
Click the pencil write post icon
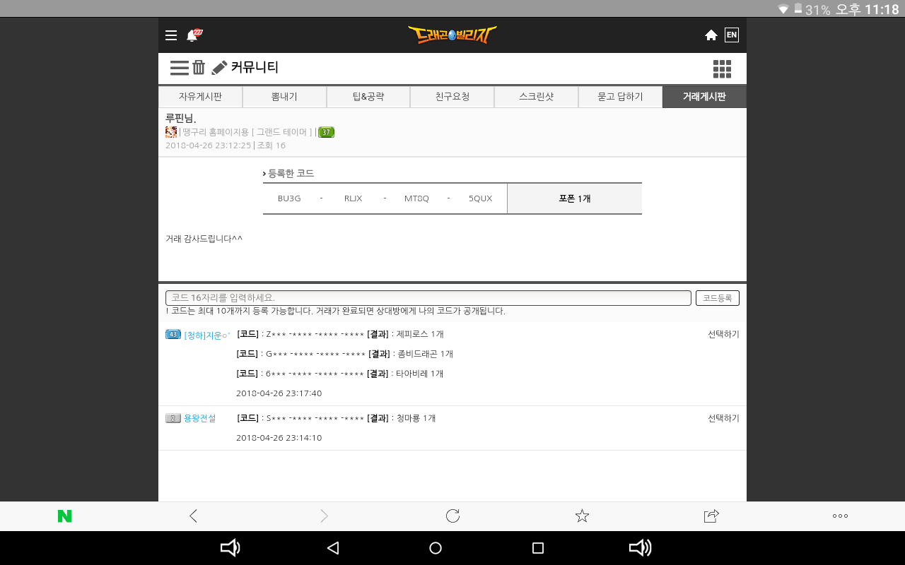tap(219, 68)
